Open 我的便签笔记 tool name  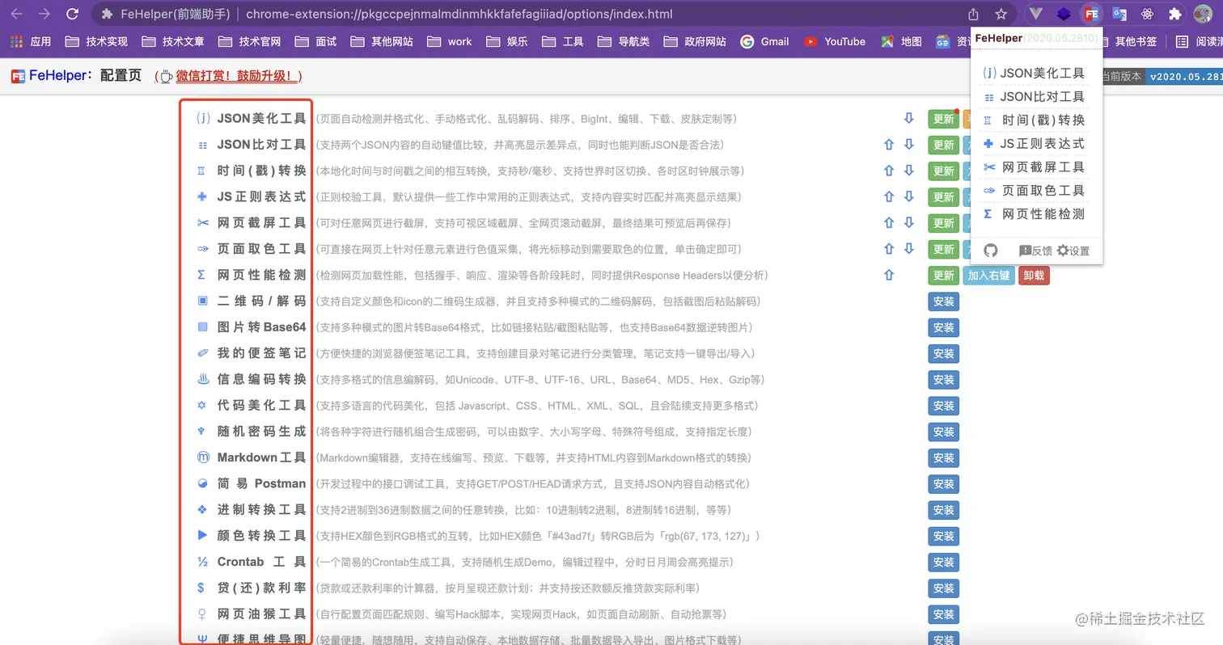pos(261,353)
